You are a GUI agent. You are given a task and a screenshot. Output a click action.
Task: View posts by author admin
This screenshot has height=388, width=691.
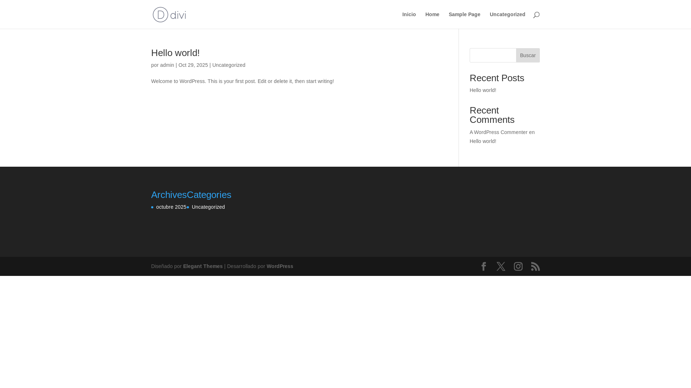pos(167,65)
